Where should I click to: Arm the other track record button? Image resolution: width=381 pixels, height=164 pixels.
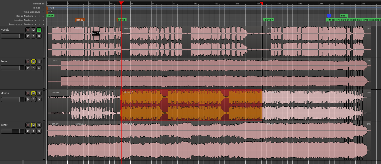[28, 125]
